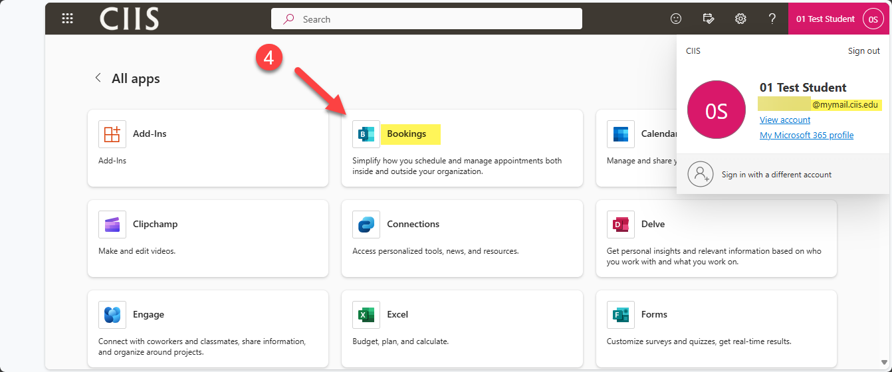Open My Microsoft 365 profile link
Viewport: 892px width, 372px height.
806,136
